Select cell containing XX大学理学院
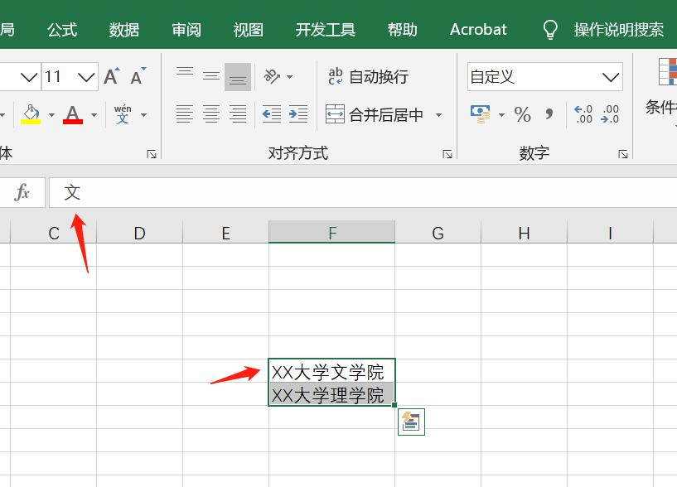Screen dimensions: 677x487 331,393
